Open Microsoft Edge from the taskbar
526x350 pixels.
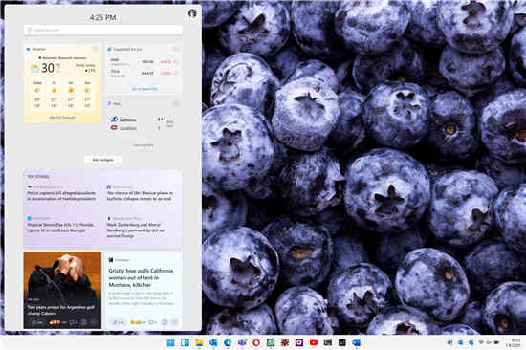pyautogui.click(x=228, y=342)
